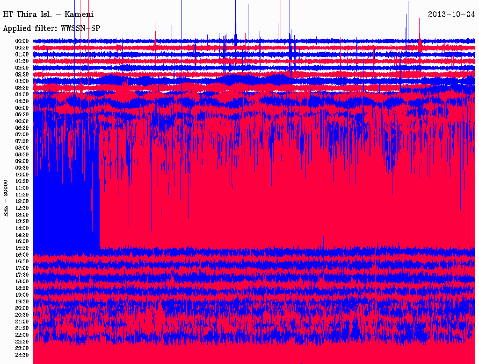
Task: Click the time label '19:00'
Action: [22, 295]
